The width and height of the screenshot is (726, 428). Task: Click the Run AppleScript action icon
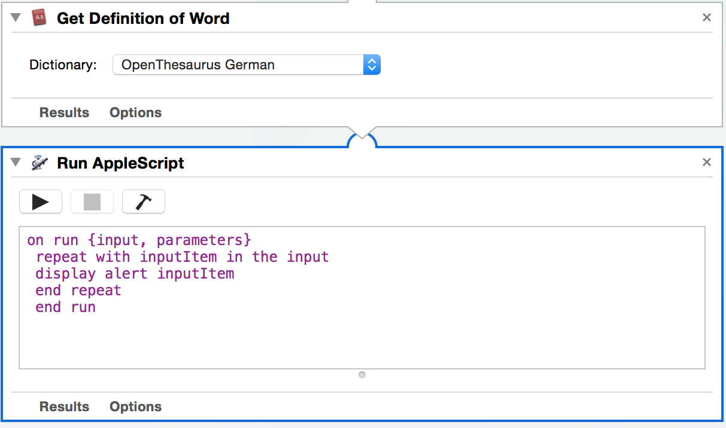pyautogui.click(x=40, y=163)
